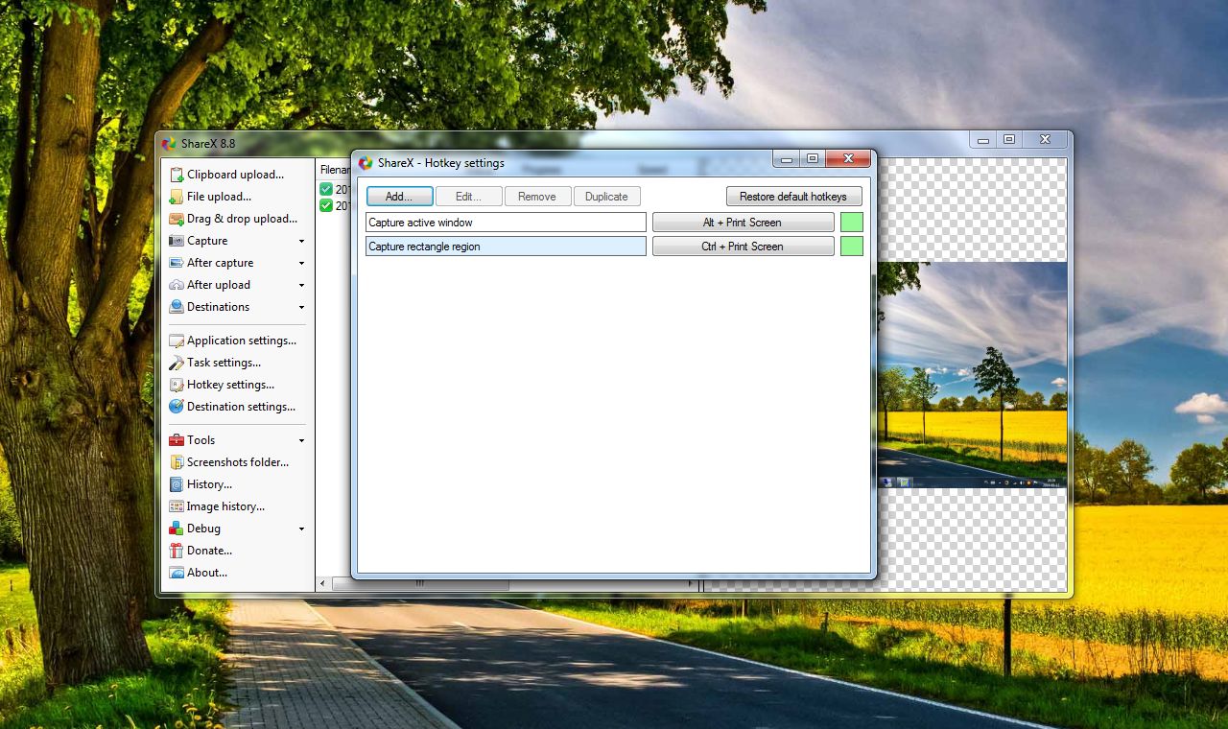The width and height of the screenshot is (1228, 729).
Task: Click the icon beside Drag & drop upload
Action: [x=177, y=219]
